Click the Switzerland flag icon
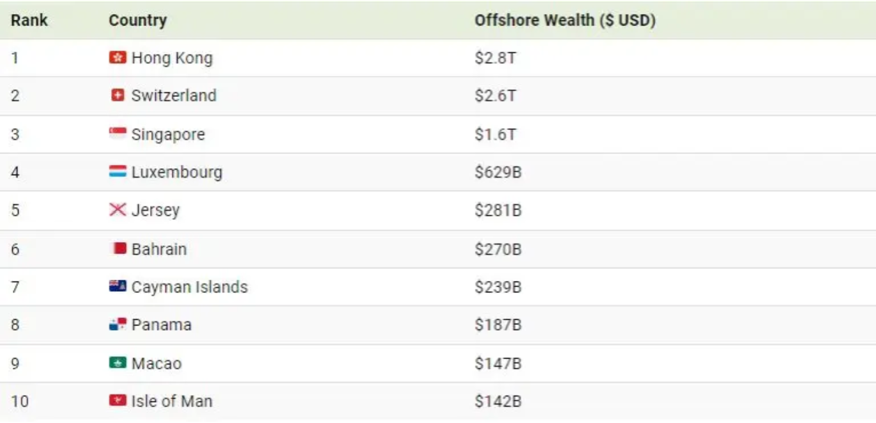 point(117,96)
